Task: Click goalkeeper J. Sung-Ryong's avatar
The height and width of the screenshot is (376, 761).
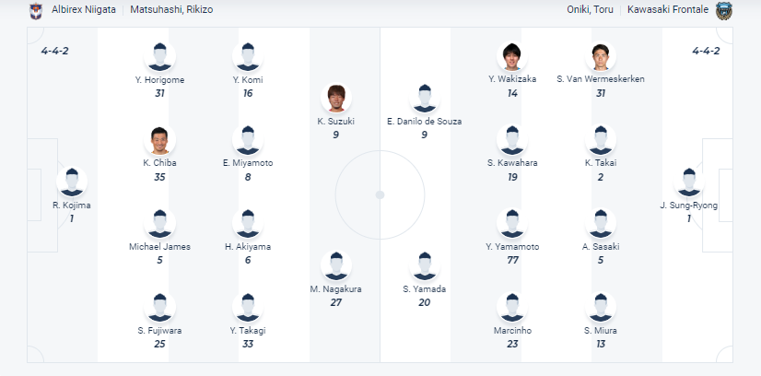Action: pos(688,182)
